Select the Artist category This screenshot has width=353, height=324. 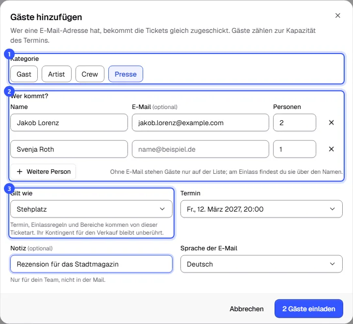tap(56, 74)
